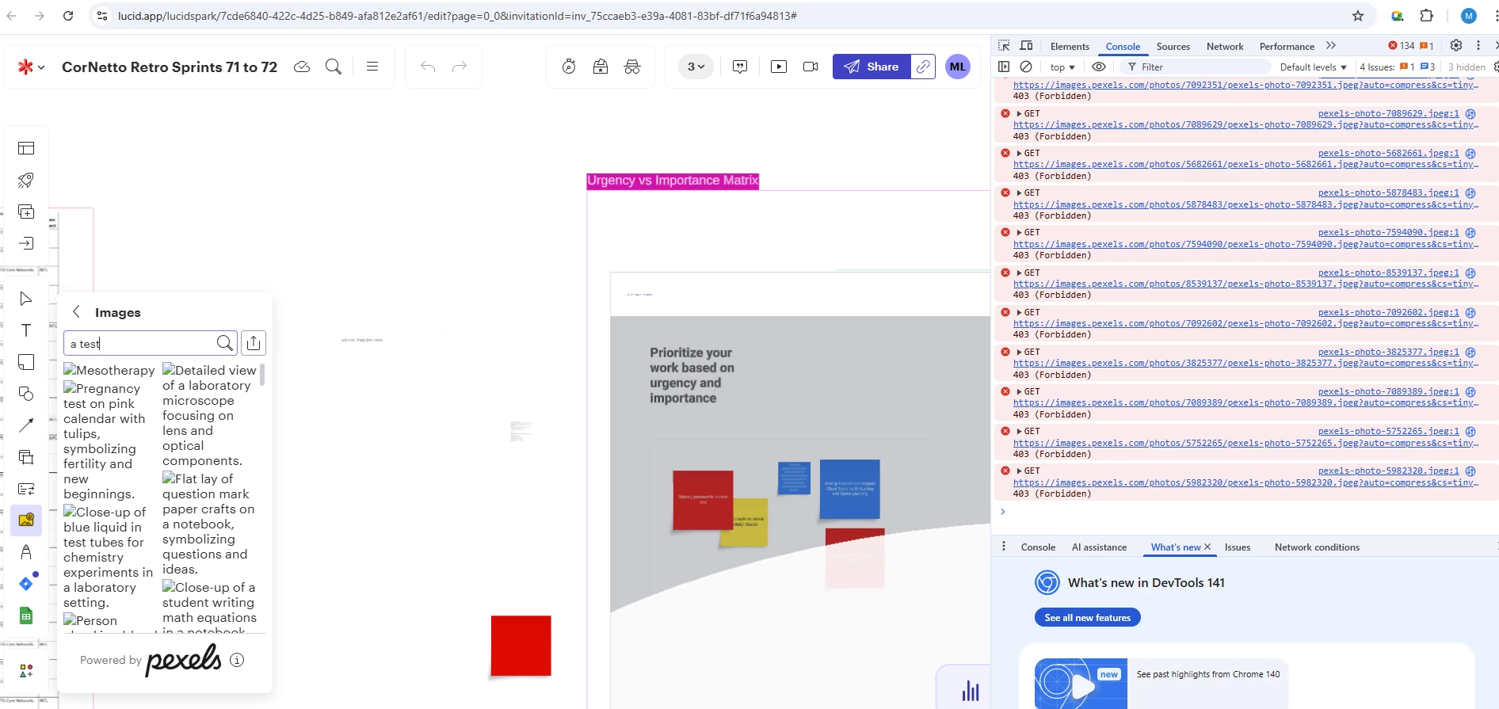The height and width of the screenshot is (709, 1499).
Task: Open the Lucid logo dropdown menu
Action: click(x=31, y=67)
